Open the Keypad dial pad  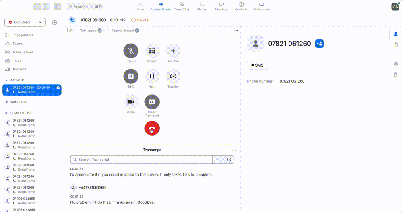click(x=152, y=51)
